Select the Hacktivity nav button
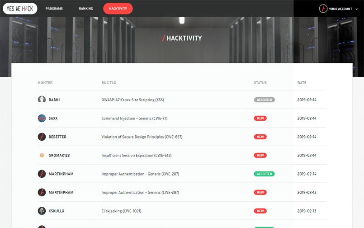This screenshot has width=364, height=228. pos(118,9)
